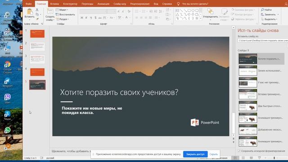Viewport: 288px width, 162px height.
Task: Toggle Сохранить исходное форматирование checkbox
Action: click(x=239, y=151)
